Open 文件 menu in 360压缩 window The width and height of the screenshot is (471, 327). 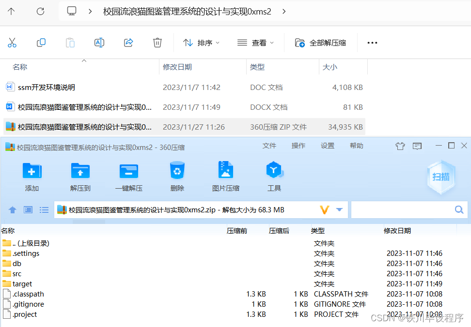click(269, 146)
